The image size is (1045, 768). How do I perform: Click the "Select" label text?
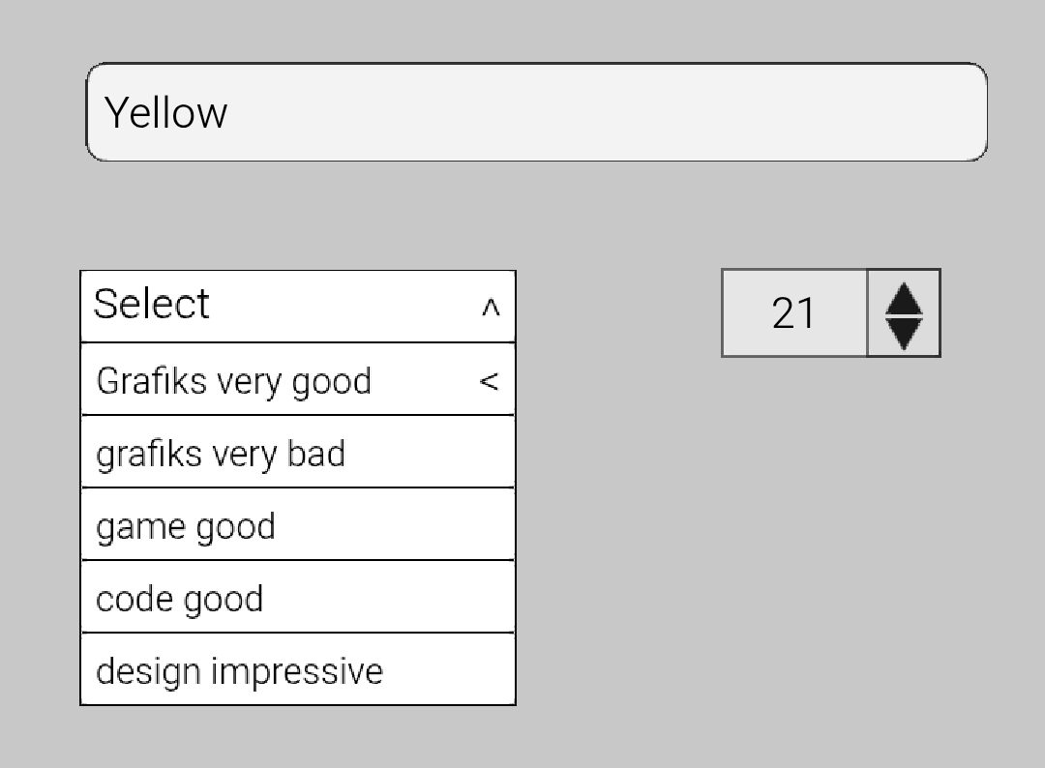pyautogui.click(x=151, y=305)
